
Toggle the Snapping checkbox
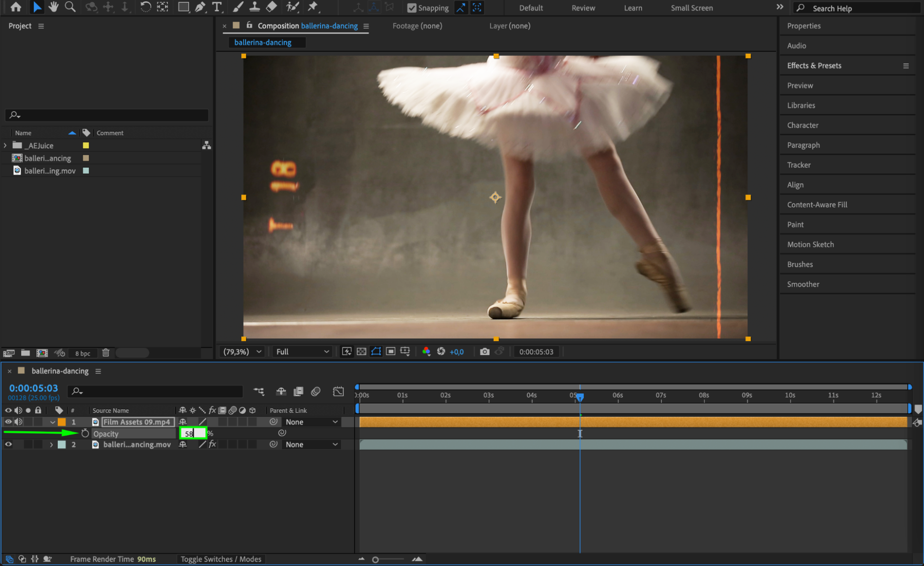[412, 8]
